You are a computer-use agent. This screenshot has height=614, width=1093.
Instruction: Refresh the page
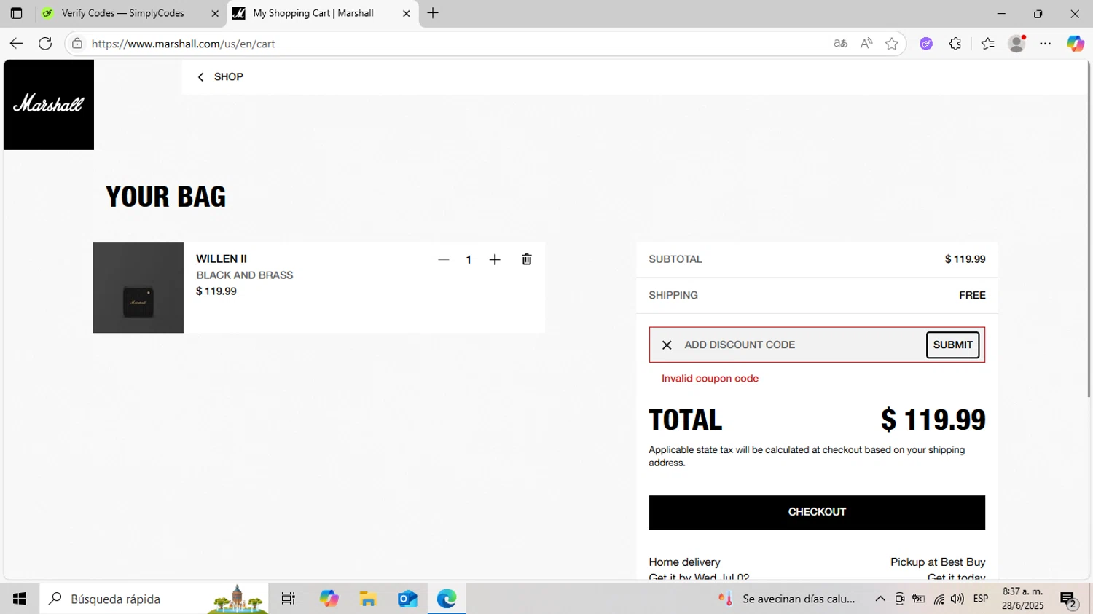45,44
